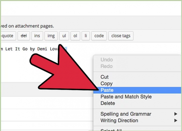
Task: Insert a list item with li
Action: [x=85, y=36]
